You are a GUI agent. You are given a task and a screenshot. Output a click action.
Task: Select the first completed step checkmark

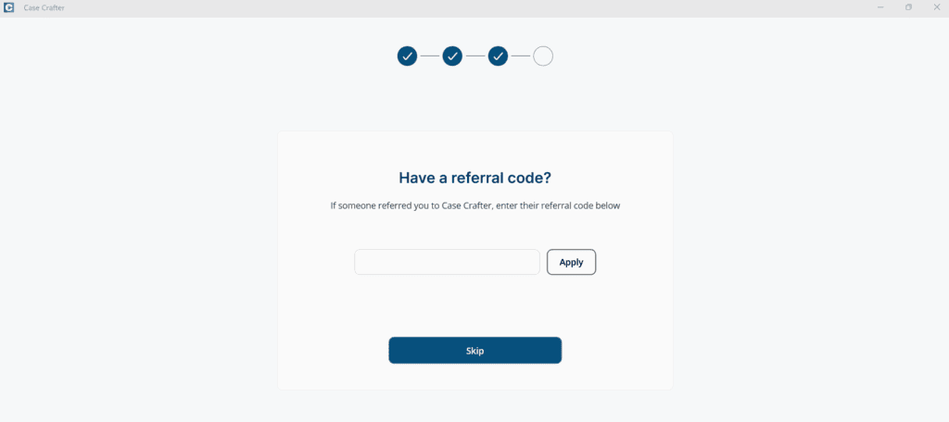[x=407, y=56]
